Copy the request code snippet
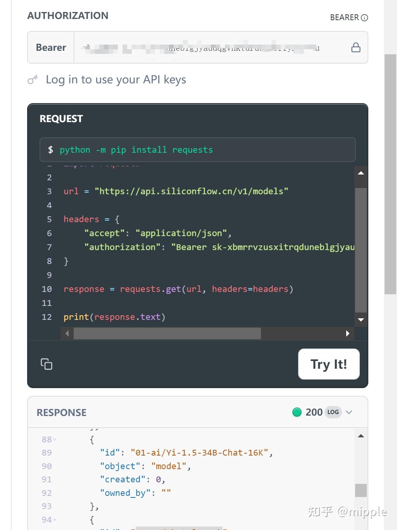The image size is (397, 530). click(x=46, y=364)
